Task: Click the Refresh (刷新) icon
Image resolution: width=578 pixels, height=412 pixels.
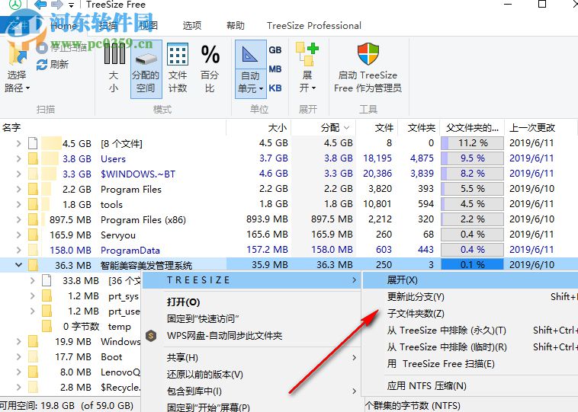Action: tap(42, 65)
